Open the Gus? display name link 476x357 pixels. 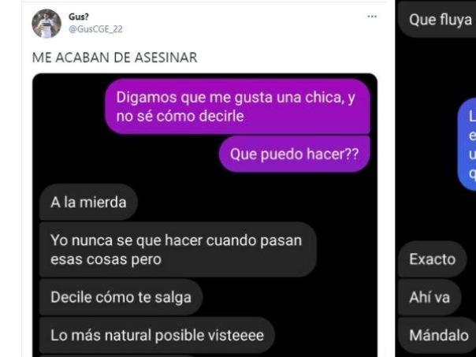click(79, 17)
